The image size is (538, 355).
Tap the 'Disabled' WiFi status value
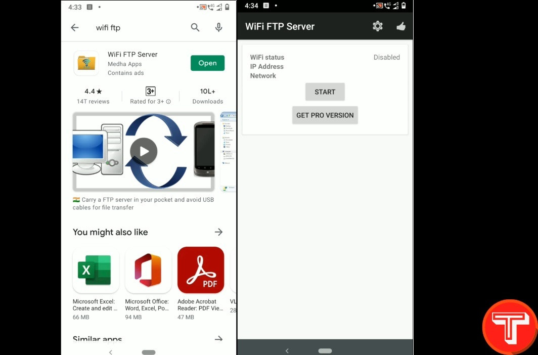pos(387,57)
